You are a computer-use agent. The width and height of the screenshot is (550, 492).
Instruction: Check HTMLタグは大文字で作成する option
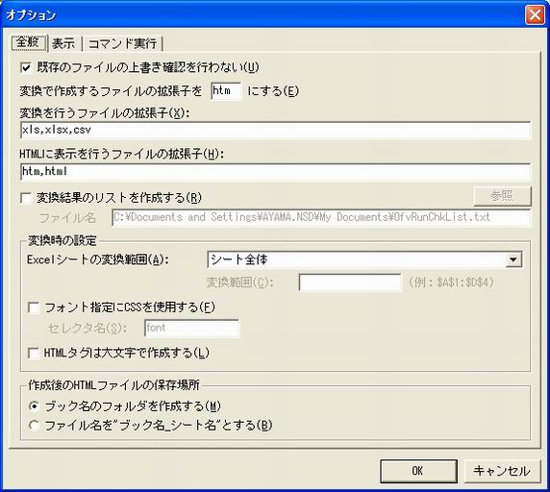point(34,354)
